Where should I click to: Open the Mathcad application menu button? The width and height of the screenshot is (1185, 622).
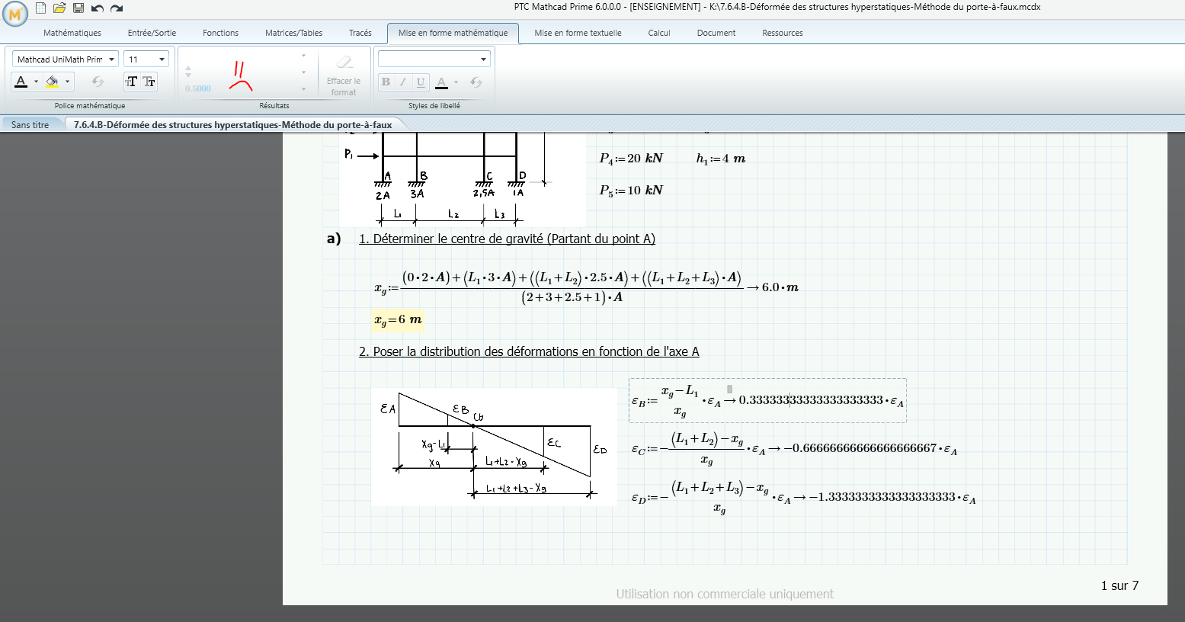[x=15, y=12]
